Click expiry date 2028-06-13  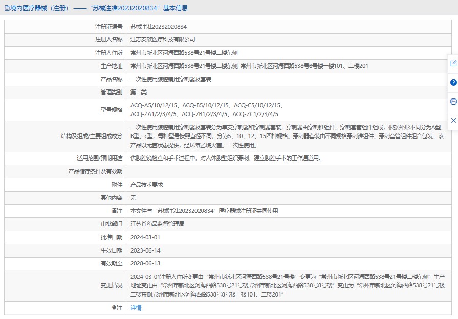tap(145, 263)
